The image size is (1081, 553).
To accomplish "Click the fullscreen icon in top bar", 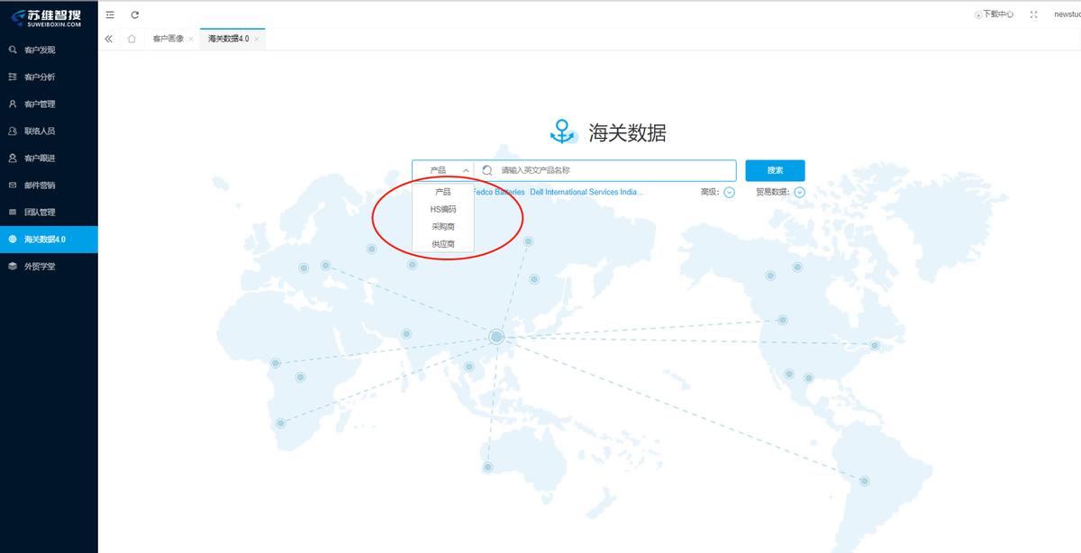I will click(x=1034, y=14).
